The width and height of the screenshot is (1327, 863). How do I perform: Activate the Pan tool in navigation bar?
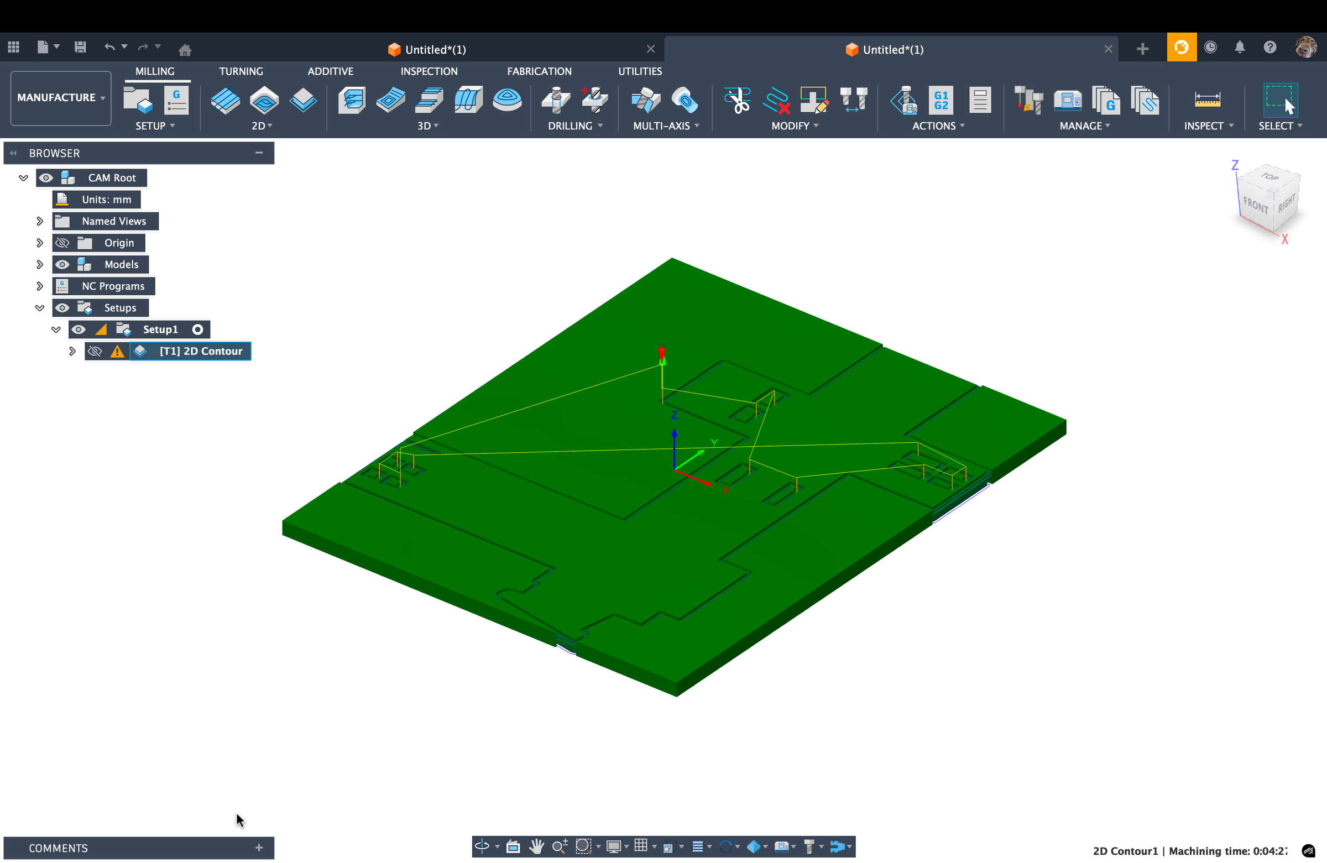pyautogui.click(x=536, y=846)
